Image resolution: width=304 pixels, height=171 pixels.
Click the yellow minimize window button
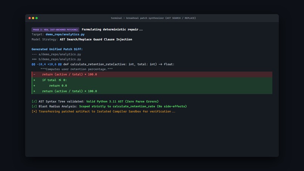click(x=33, y=18)
